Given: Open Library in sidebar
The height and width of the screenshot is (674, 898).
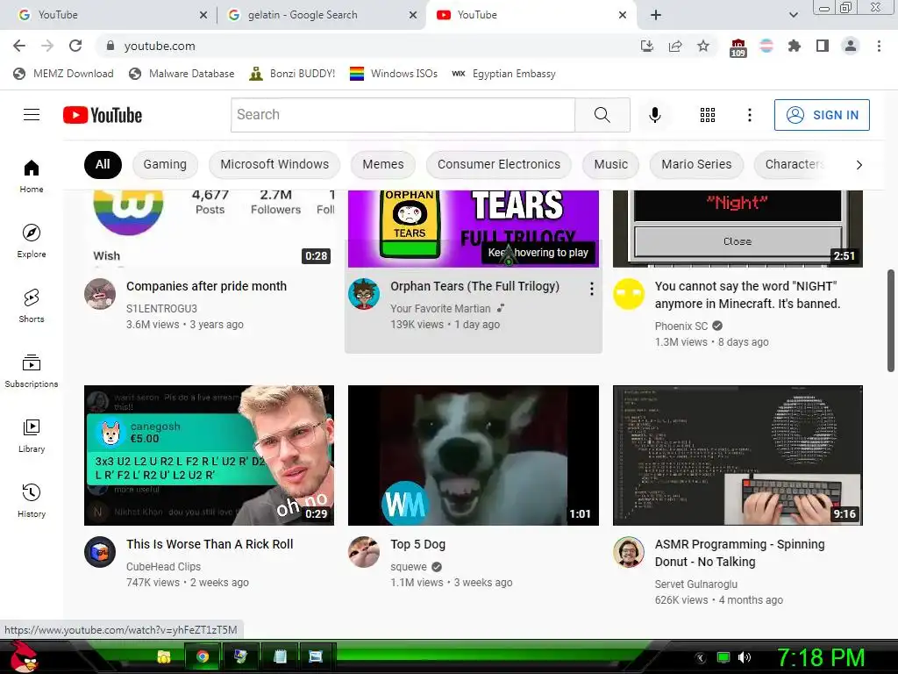Looking at the screenshot, I should pos(32,435).
